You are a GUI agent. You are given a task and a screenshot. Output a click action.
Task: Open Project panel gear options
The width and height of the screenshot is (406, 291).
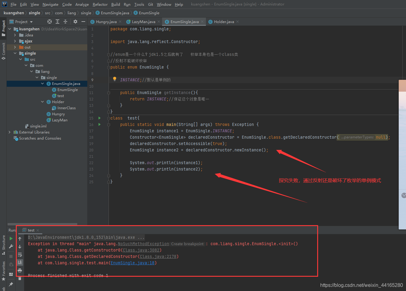coord(75,22)
